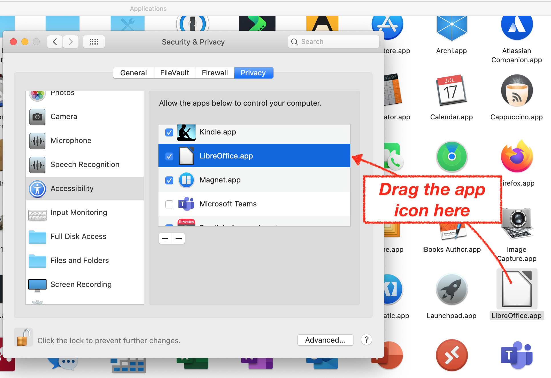The width and height of the screenshot is (551, 378).
Task: Click the help question mark button
Action: pyautogui.click(x=366, y=340)
